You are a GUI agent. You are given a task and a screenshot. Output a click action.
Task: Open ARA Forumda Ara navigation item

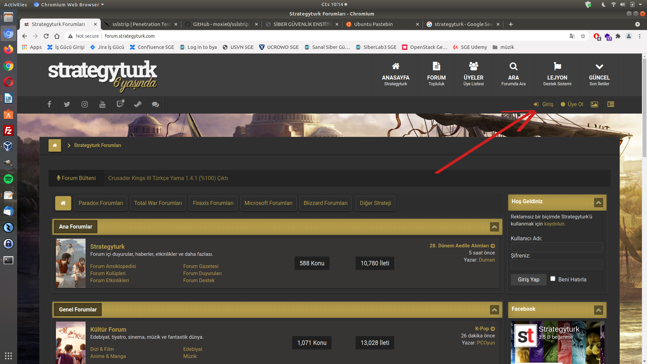click(x=513, y=75)
